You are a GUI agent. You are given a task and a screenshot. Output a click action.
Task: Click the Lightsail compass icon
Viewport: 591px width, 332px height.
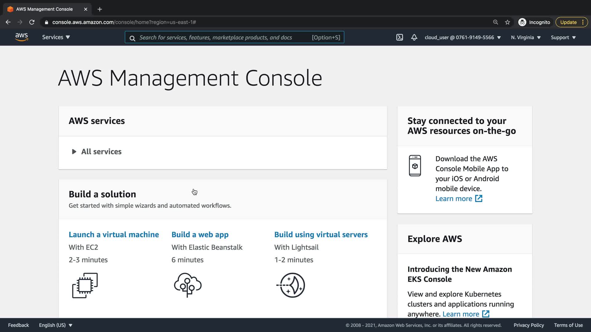click(291, 285)
